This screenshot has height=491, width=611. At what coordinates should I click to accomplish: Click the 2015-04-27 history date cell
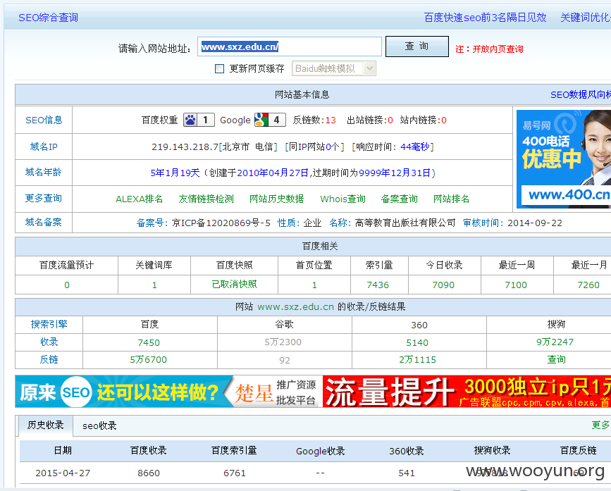tap(63, 473)
